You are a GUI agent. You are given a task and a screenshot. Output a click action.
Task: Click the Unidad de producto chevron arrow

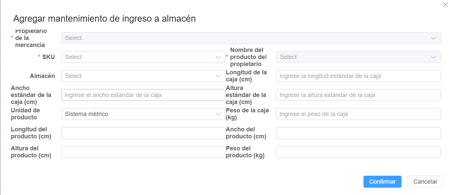tap(218, 114)
